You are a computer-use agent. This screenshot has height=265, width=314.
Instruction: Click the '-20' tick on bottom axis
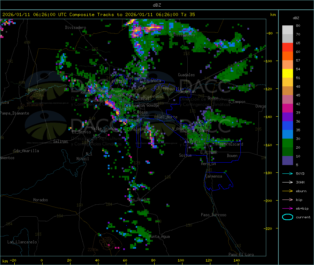[13, 260]
